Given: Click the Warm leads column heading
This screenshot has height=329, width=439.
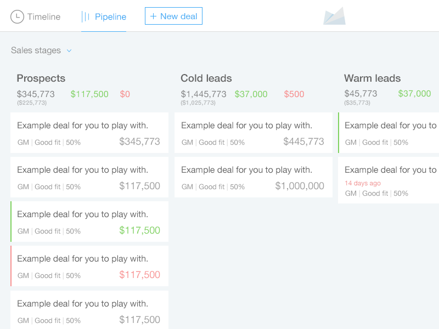Looking at the screenshot, I should (372, 78).
